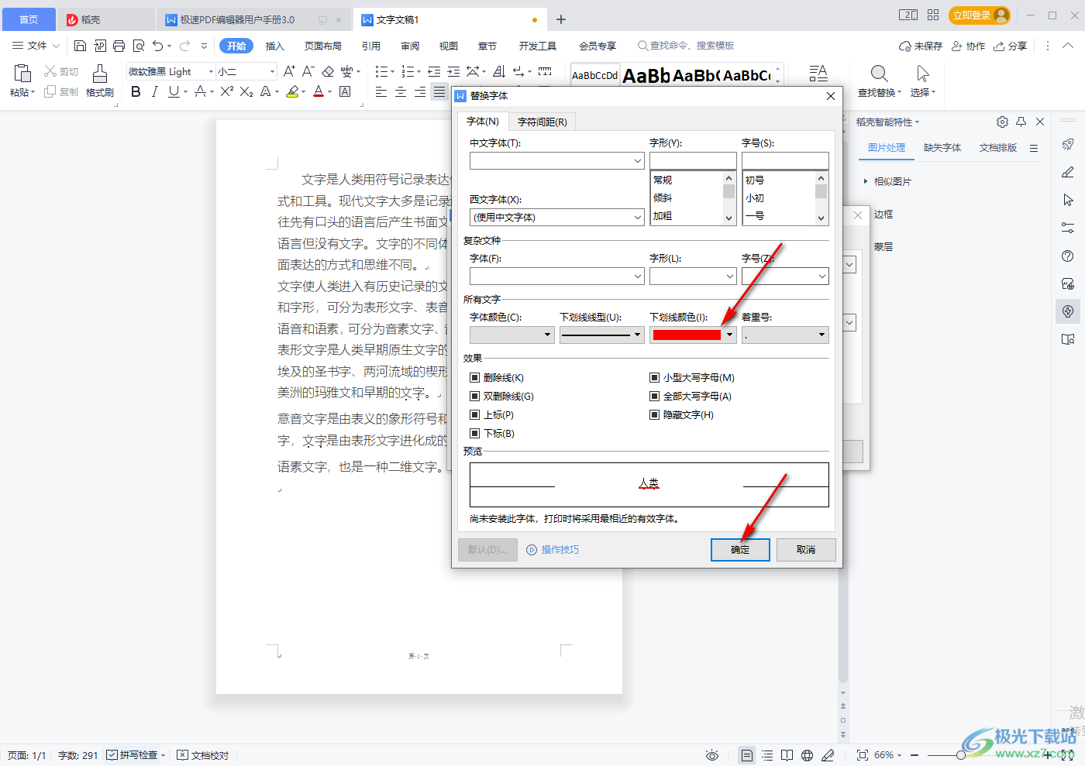Toggle Strikethrough (K) checkbox
Screen dimensions: 1085x766
tap(475, 378)
